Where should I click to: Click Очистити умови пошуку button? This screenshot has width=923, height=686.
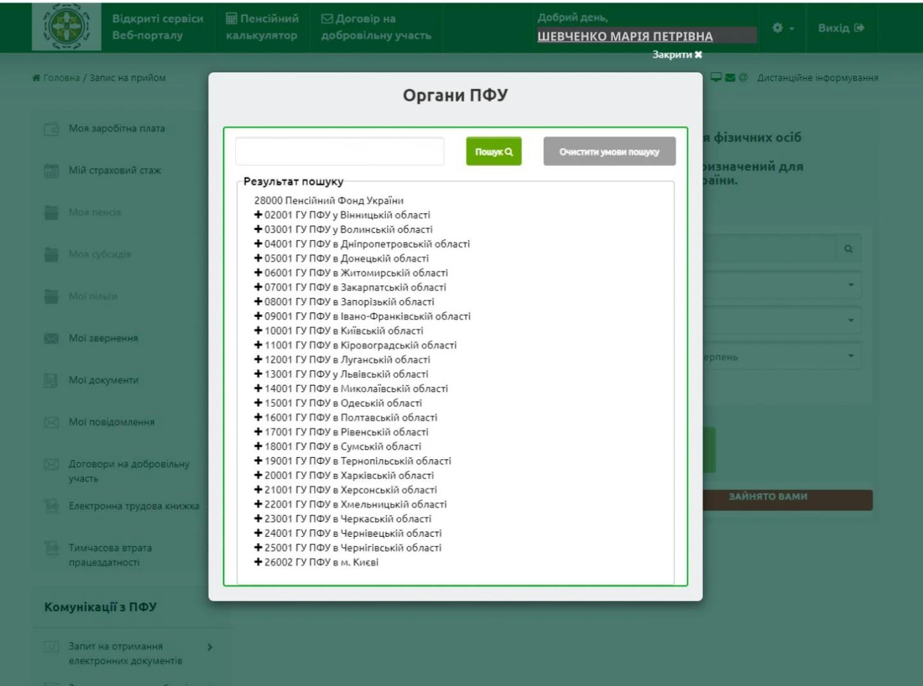[x=609, y=152]
